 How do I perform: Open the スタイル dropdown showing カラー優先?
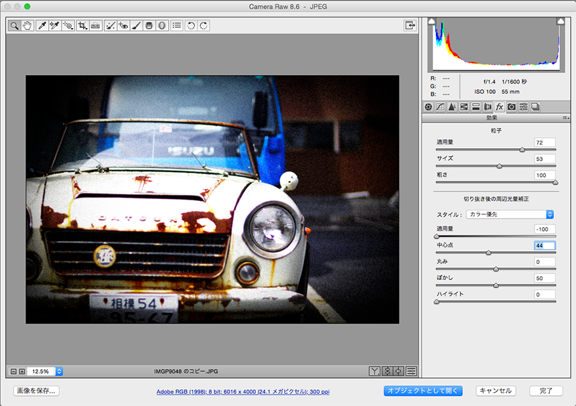pos(510,214)
